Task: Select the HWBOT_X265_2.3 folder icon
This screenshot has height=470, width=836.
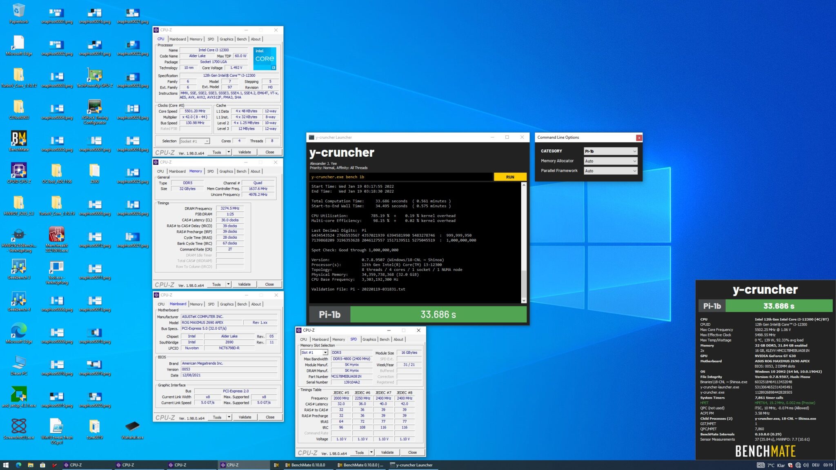Action: click(x=19, y=205)
